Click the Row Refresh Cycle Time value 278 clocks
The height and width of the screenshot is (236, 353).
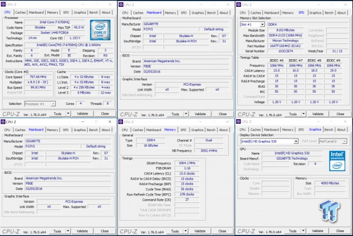(x=187, y=194)
